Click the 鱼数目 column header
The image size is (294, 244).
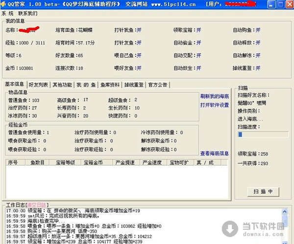point(37,163)
